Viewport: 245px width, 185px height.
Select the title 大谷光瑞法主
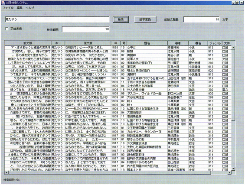coord(147,97)
